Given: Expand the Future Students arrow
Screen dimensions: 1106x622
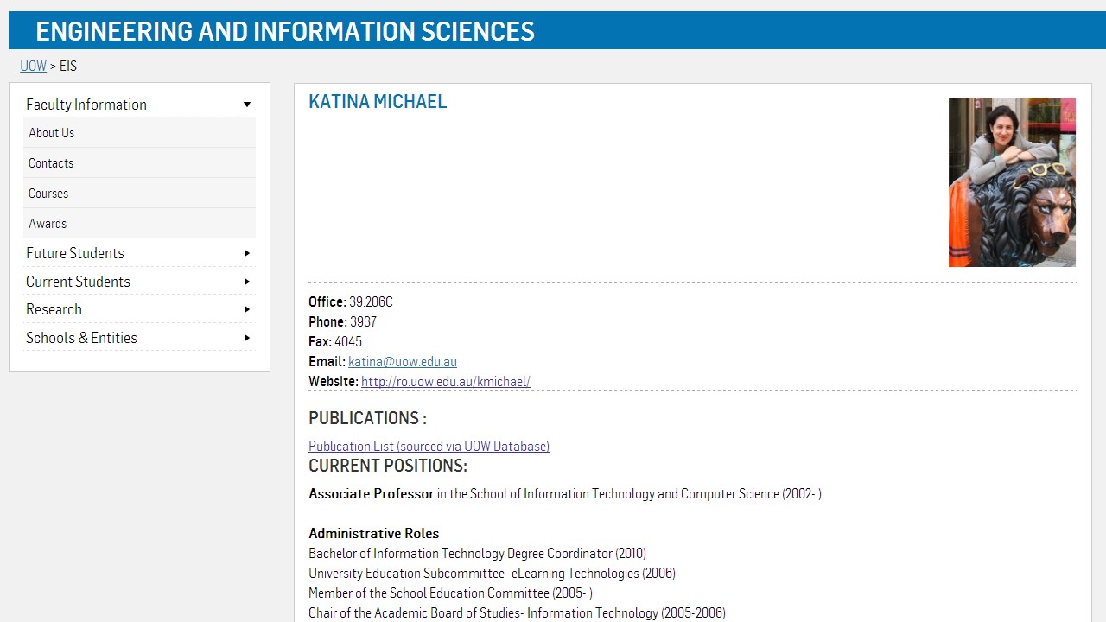Looking at the screenshot, I should pyautogui.click(x=247, y=253).
